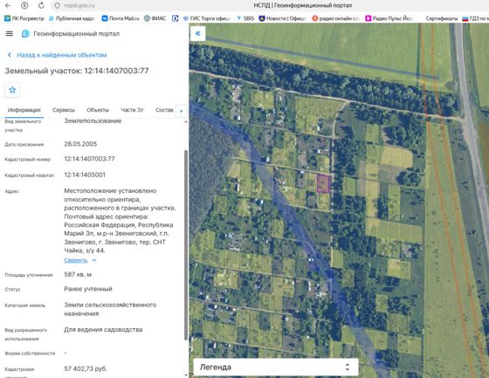
Task: Click the blue D icon bookmark
Action: click(175, 18)
